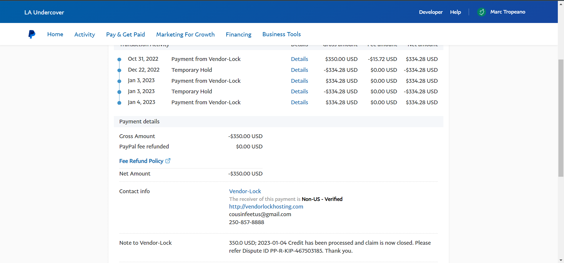Open the Home menu
This screenshot has width=564, height=263.
point(55,34)
